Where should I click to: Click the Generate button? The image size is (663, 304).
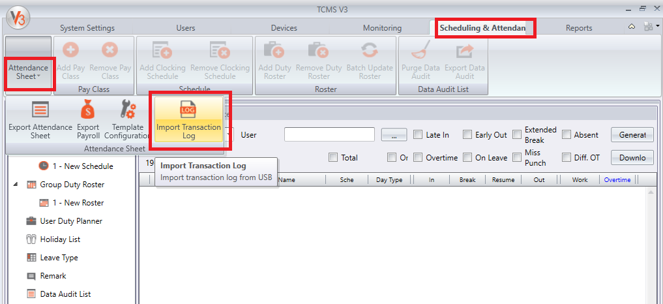pos(632,135)
